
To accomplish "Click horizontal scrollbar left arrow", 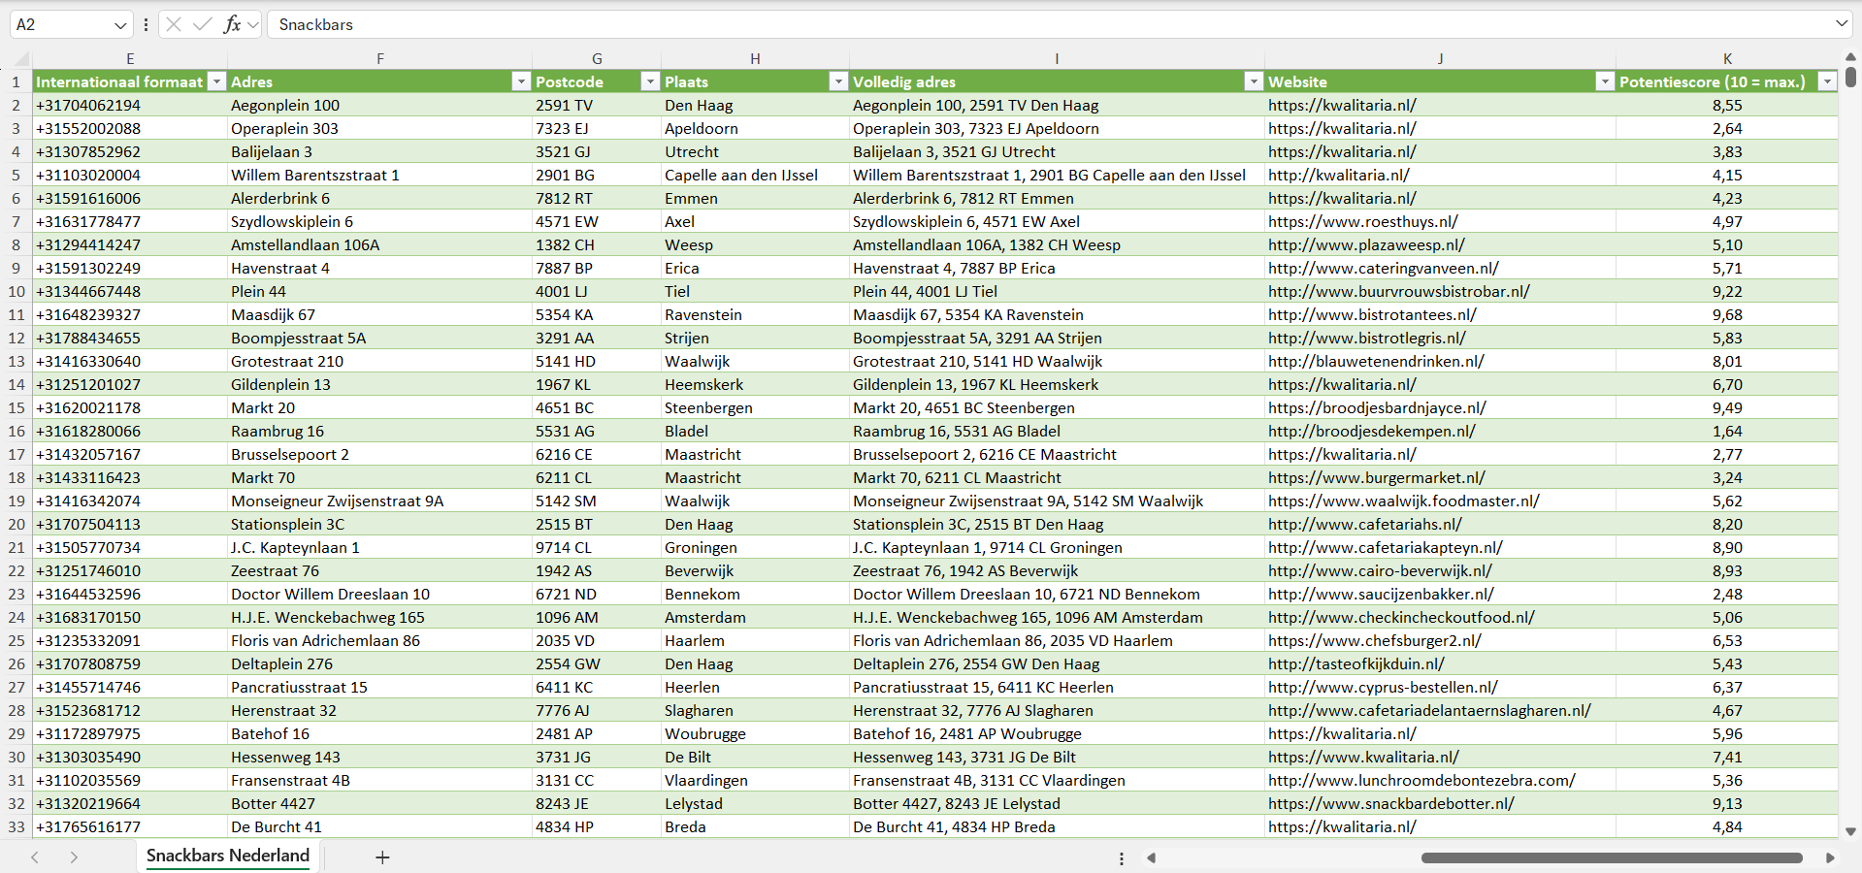I will (1152, 857).
